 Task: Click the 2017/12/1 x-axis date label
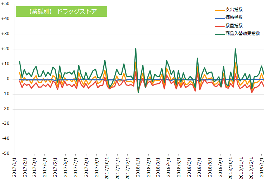click(128, 168)
